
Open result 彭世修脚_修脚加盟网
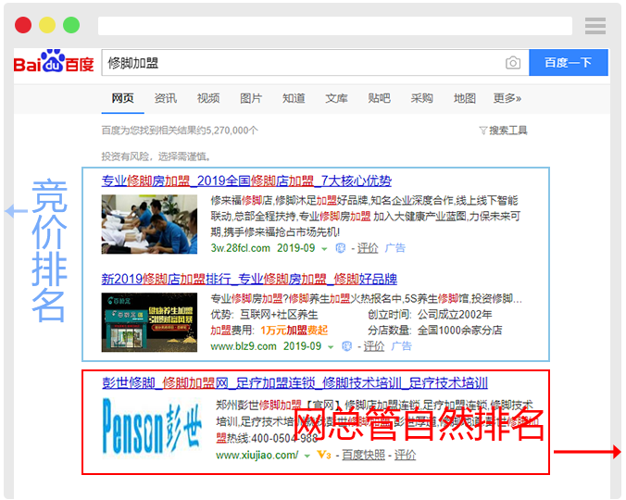click(295, 383)
